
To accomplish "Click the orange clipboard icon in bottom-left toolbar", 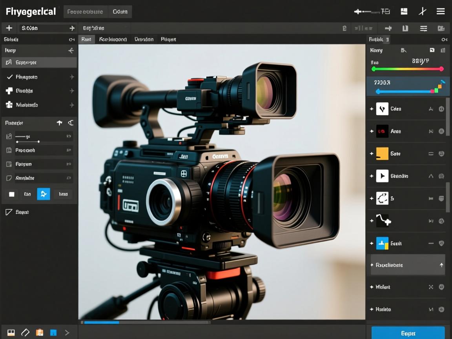I will tap(40, 332).
